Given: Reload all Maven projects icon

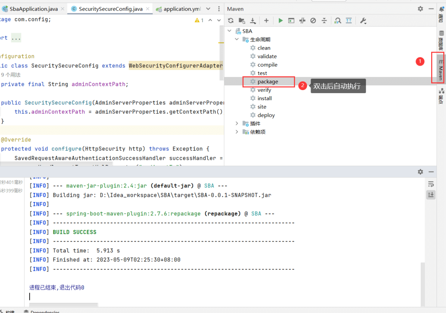Looking at the screenshot, I should [x=231, y=20].
